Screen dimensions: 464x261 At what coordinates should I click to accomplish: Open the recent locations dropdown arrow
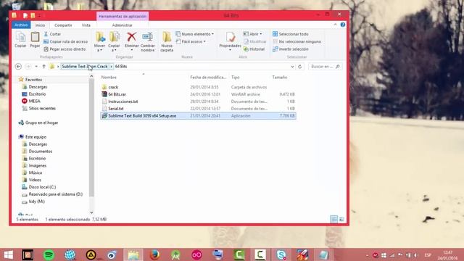(x=36, y=67)
